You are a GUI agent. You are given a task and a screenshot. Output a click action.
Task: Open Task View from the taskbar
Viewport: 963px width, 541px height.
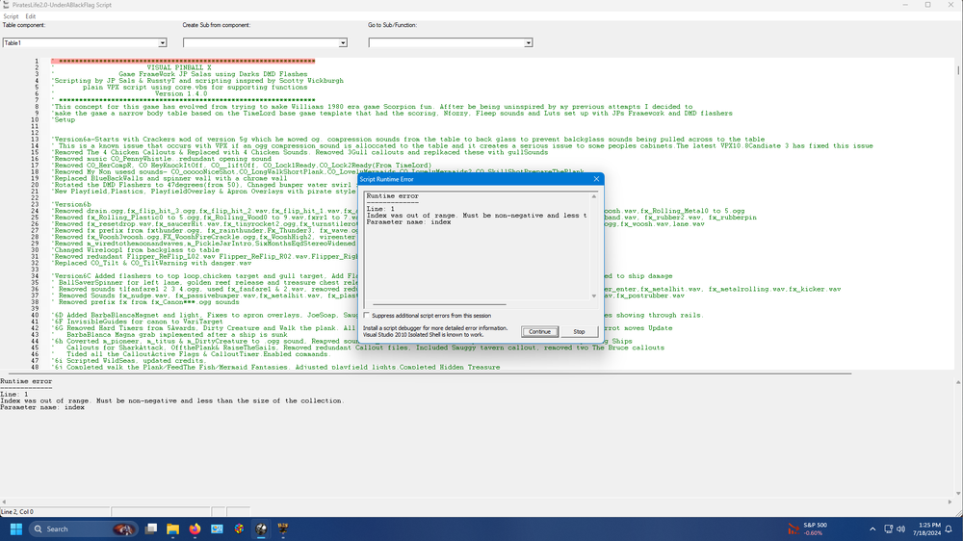pyautogui.click(x=150, y=528)
